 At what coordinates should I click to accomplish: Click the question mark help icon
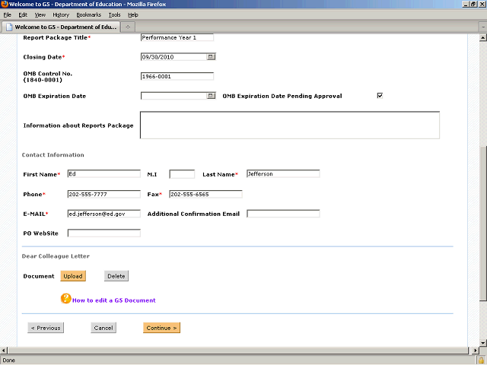click(66, 299)
